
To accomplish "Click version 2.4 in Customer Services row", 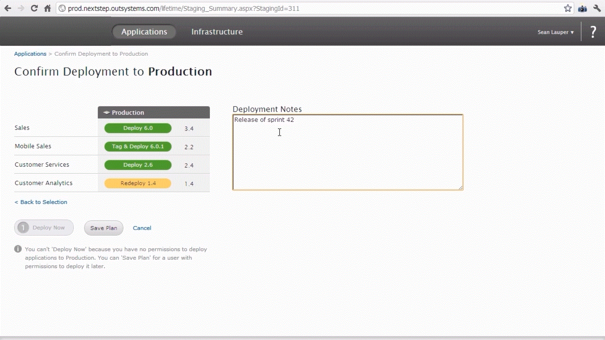I will click(x=189, y=165).
